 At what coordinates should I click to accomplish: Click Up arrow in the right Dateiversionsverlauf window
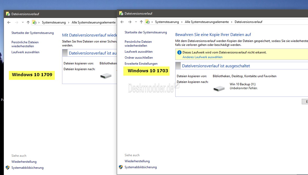[x=141, y=22]
